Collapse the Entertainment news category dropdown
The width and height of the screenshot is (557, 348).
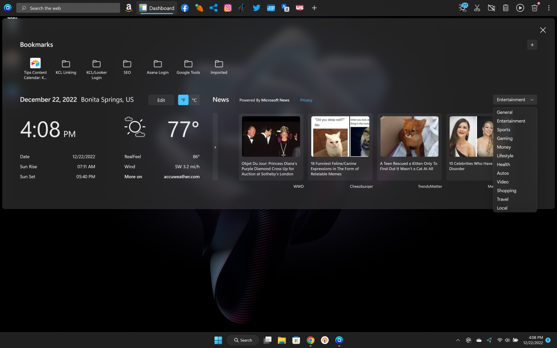(x=515, y=100)
